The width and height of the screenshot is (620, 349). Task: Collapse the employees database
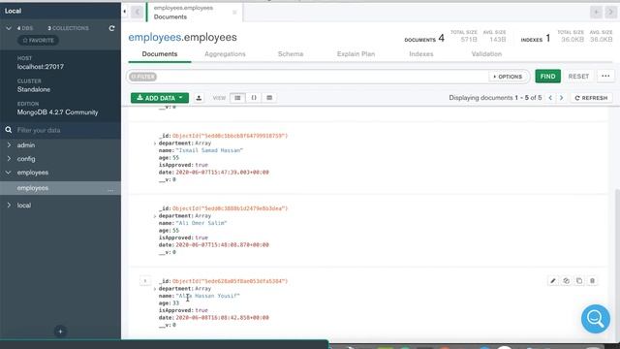9,173
